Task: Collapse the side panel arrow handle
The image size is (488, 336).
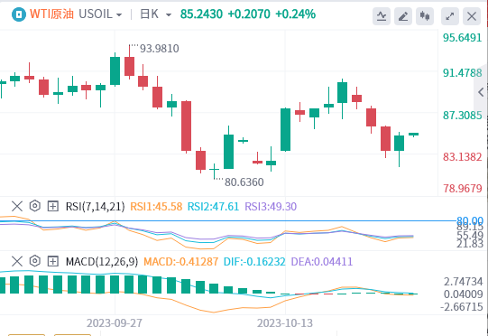Action: click(481, 92)
